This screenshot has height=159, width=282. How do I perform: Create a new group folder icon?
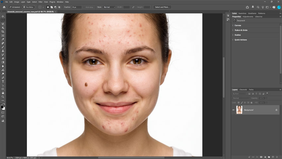point(269,157)
